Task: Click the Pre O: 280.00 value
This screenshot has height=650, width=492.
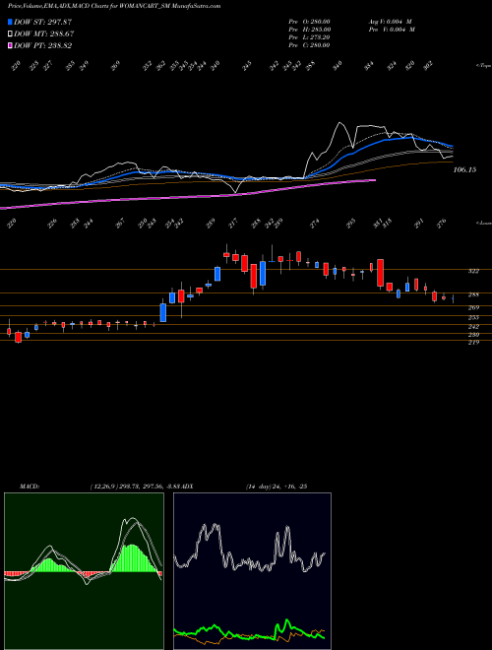Action: (x=309, y=22)
